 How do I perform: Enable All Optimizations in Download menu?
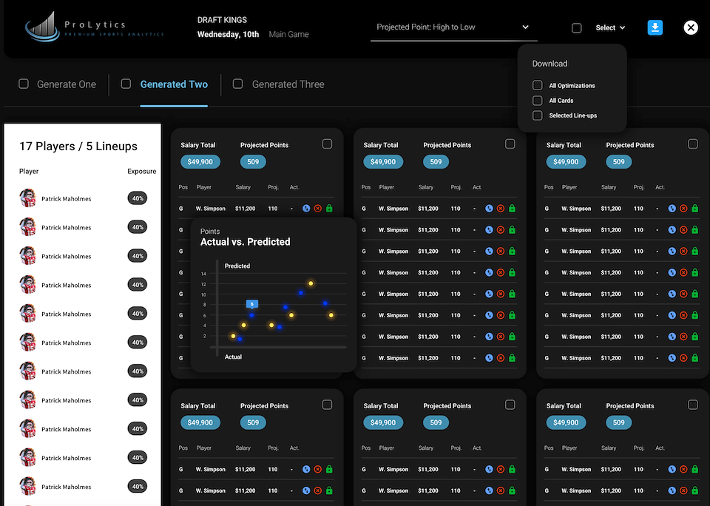click(538, 85)
